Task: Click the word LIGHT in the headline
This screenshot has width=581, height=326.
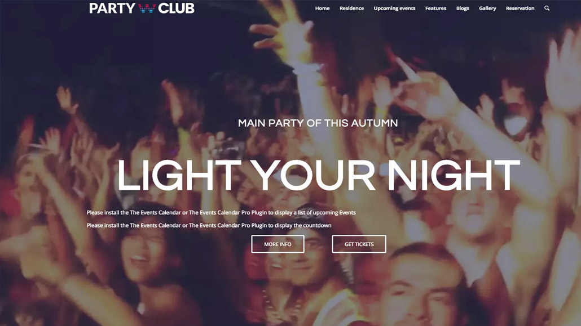Action: pos(179,175)
